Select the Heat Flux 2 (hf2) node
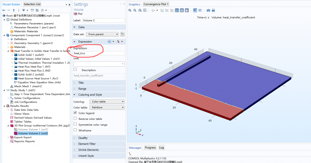This screenshot has width=311, height=163. [32, 70]
